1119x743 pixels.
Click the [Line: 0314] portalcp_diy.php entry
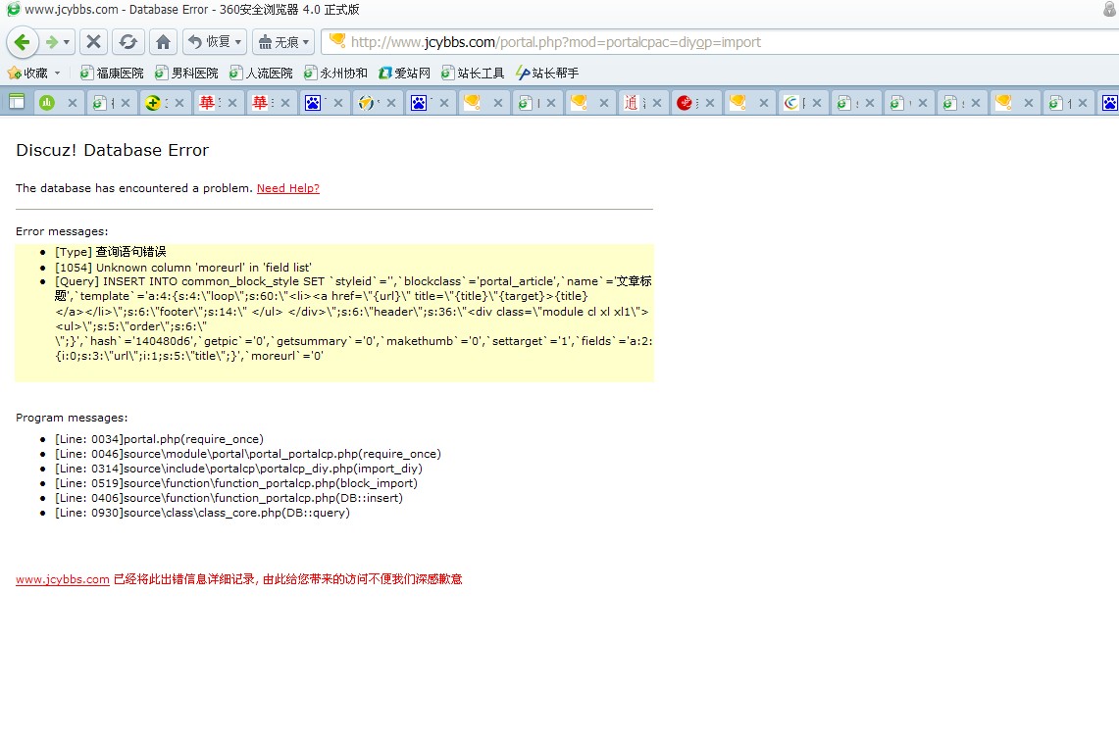[238, 469]
